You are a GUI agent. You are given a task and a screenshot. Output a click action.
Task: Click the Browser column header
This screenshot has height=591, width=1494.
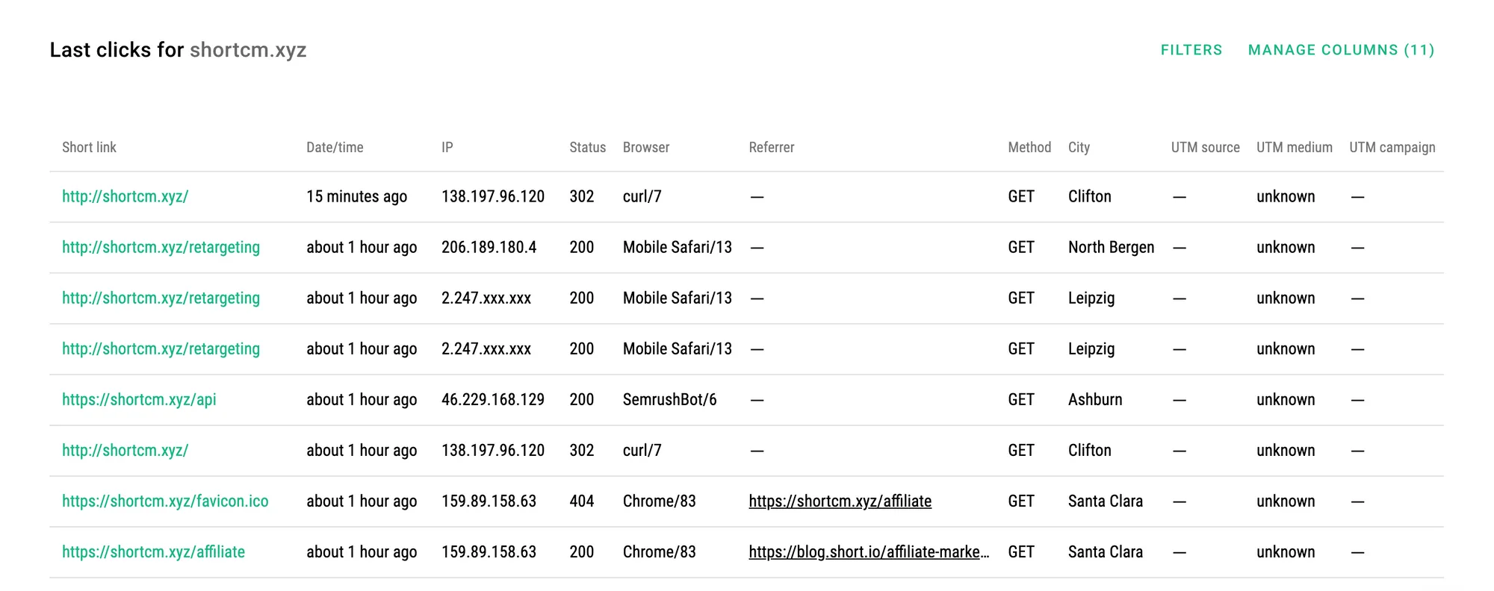[646, 147]
